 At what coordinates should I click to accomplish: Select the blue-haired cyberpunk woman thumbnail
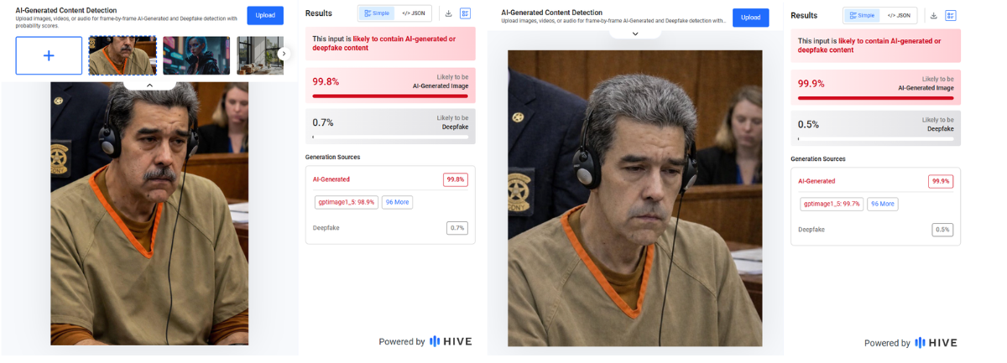pos(196,55)
